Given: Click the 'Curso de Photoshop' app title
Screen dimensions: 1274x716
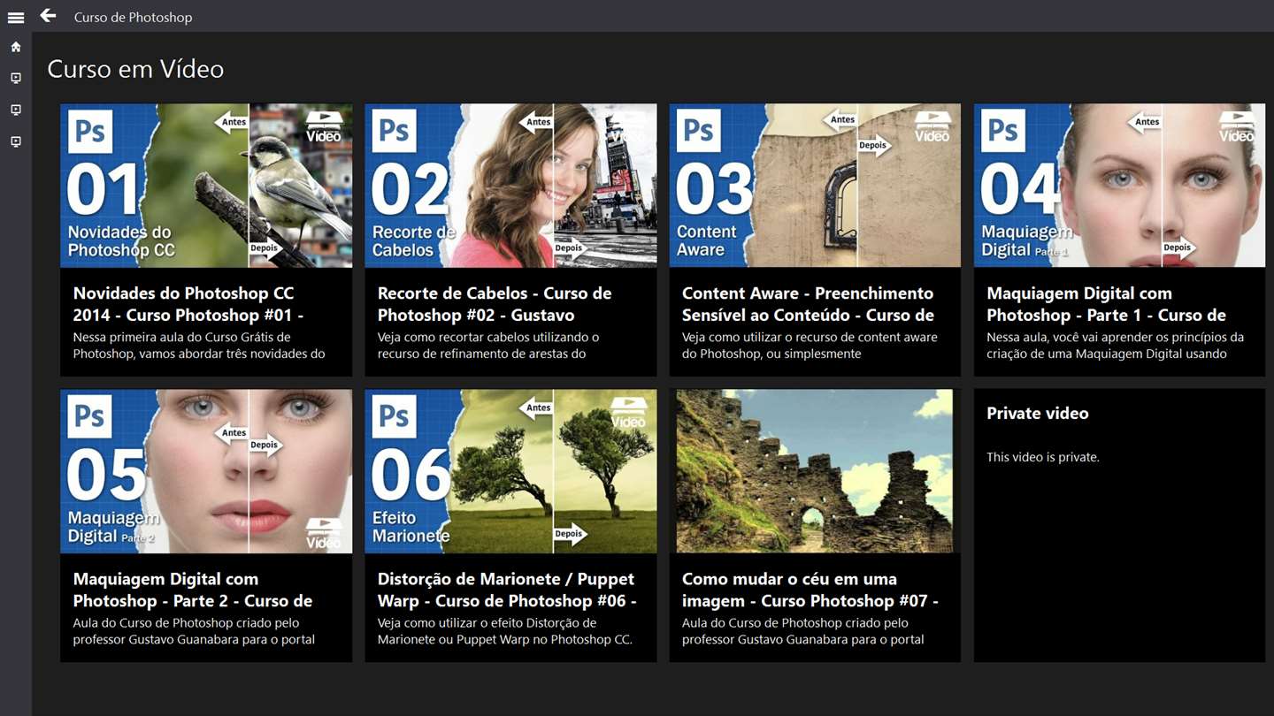Looking at the screenshot, I should pos(133,17).
